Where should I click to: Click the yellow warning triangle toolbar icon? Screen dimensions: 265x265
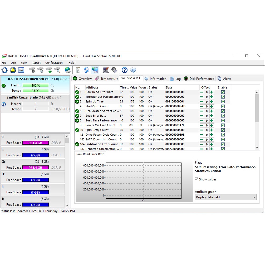coord(13,70)
